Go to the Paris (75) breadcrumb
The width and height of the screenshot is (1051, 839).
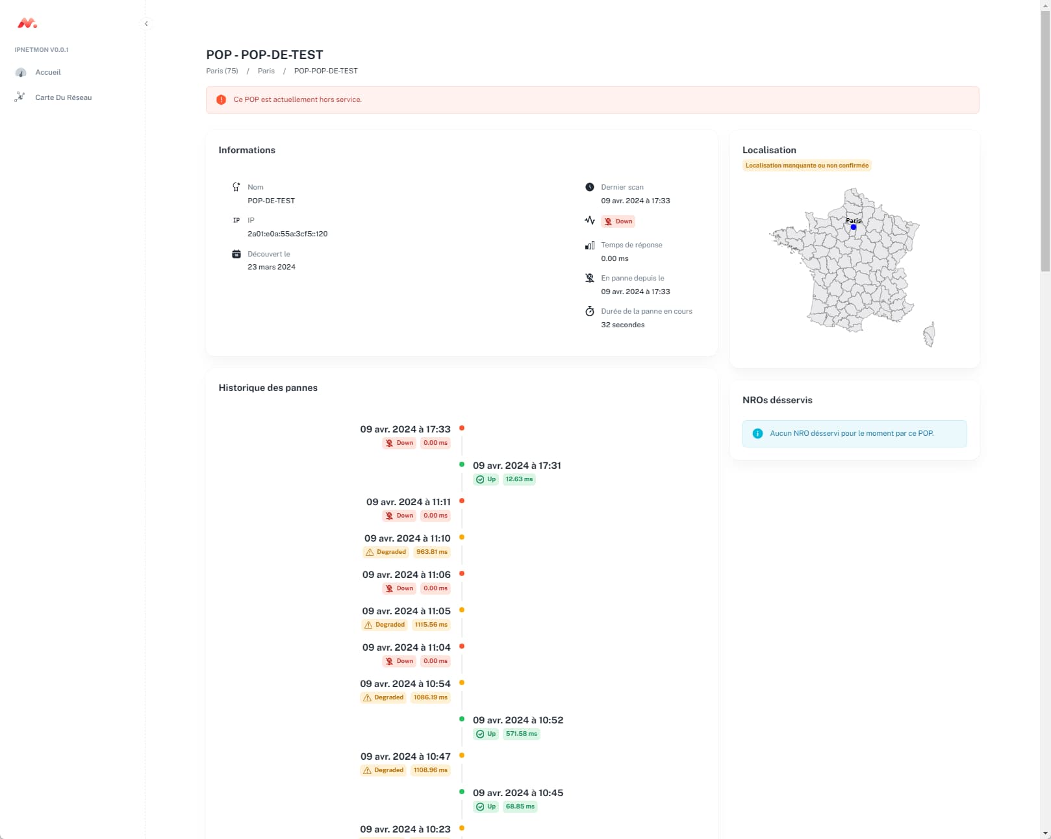[222, 71]
